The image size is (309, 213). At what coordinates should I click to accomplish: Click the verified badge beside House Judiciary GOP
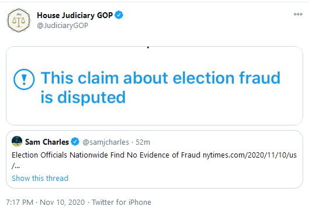(119, 15)
